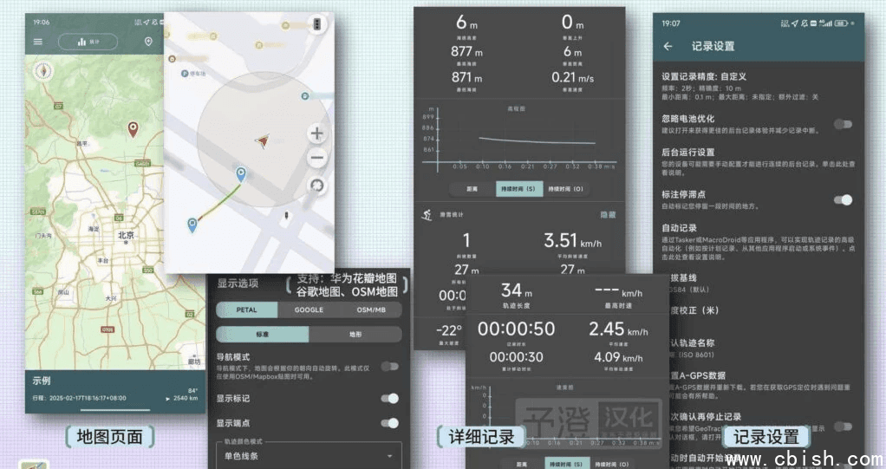
Task: Open the hamburger menu on map page
Action: [x=37, y=42]
